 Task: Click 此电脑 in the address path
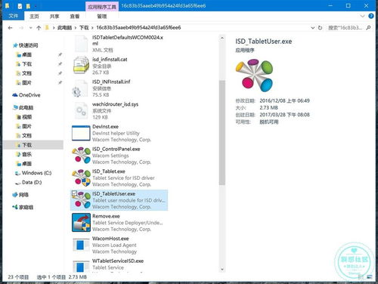pyautogui.click(x=64, y=28)
